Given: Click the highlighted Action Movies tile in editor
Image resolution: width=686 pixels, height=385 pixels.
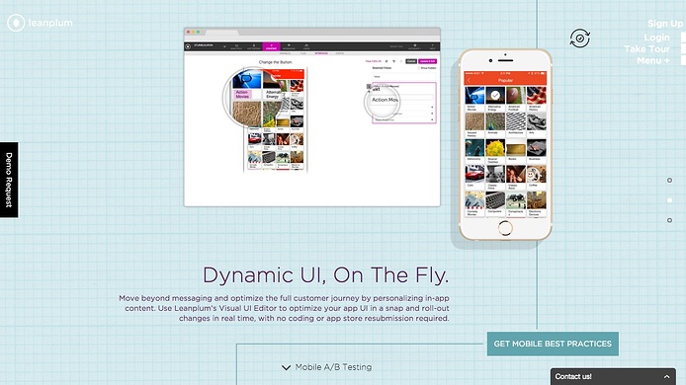Looking at the screenshot, I should (242, 95).
